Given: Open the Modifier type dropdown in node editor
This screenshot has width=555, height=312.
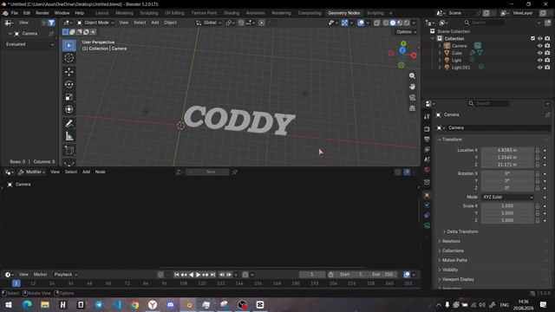Looking at the screenshot, I should coord(31,172).
